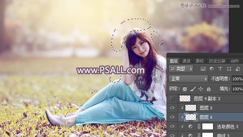Hide layer 图层 6 via eye icon
The image size is (243, 137).
pos(172,117)
